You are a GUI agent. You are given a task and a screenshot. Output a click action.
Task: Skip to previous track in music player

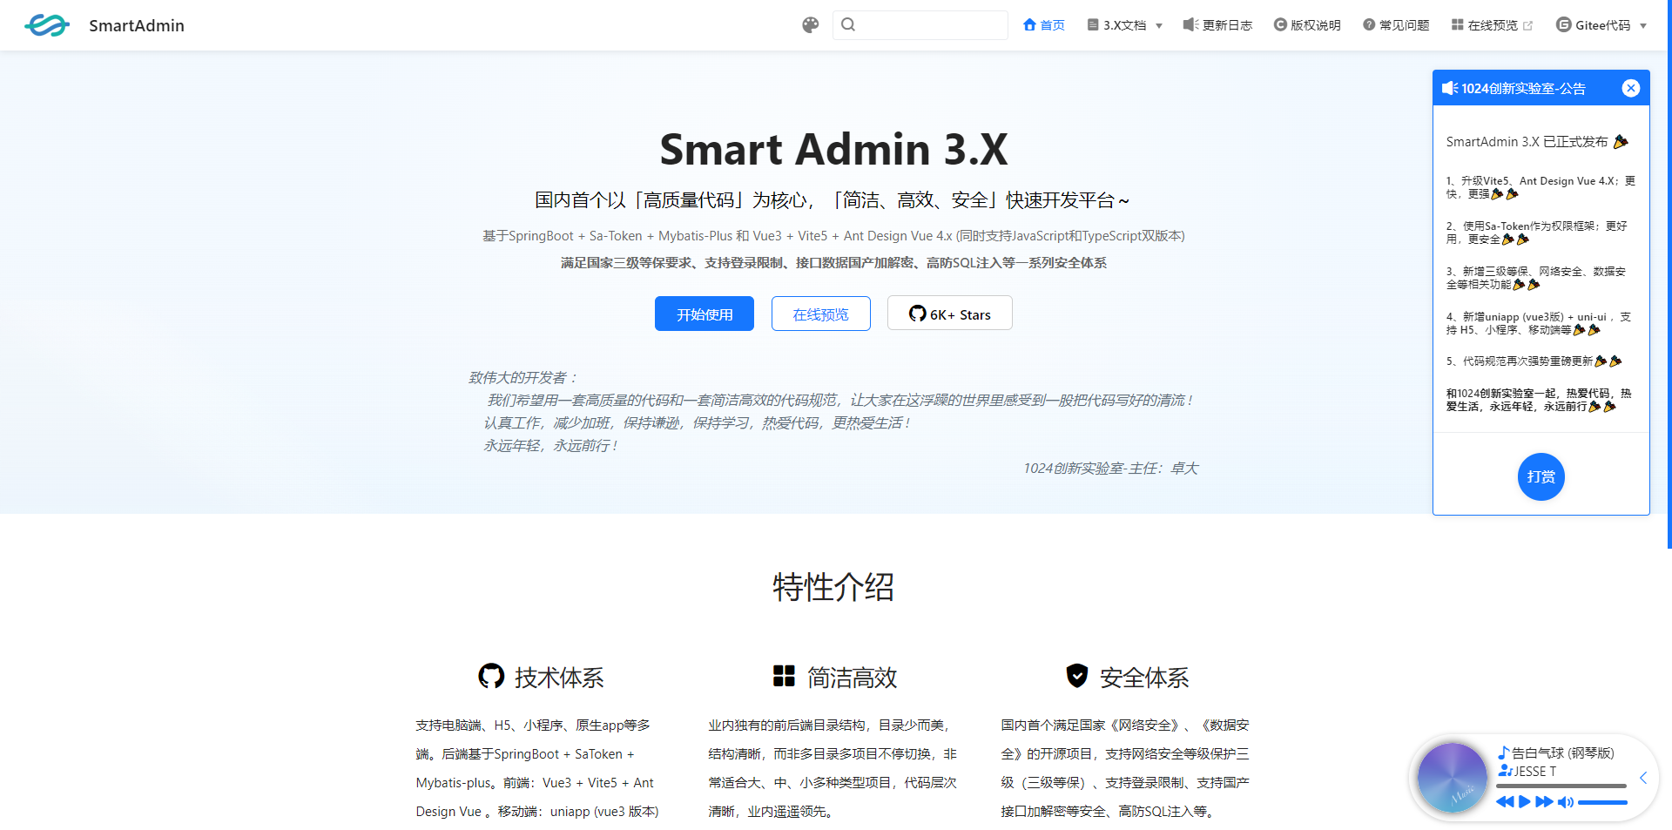coord(1505,802)
